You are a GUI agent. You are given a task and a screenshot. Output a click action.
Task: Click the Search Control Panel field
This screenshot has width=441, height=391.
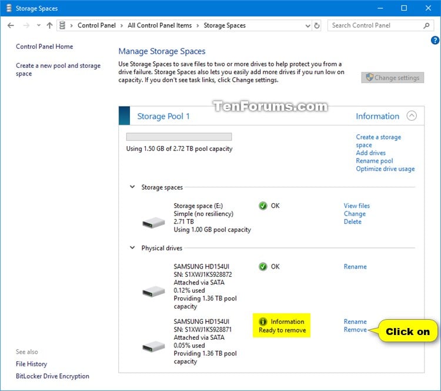click(x=380, y=25)
